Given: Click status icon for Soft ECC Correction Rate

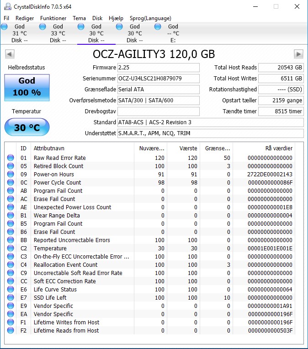Looking at the screenshot, I should coord(11,281).
